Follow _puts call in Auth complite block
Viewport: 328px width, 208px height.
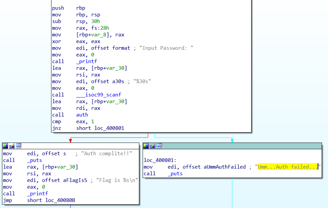coord(34,160)
